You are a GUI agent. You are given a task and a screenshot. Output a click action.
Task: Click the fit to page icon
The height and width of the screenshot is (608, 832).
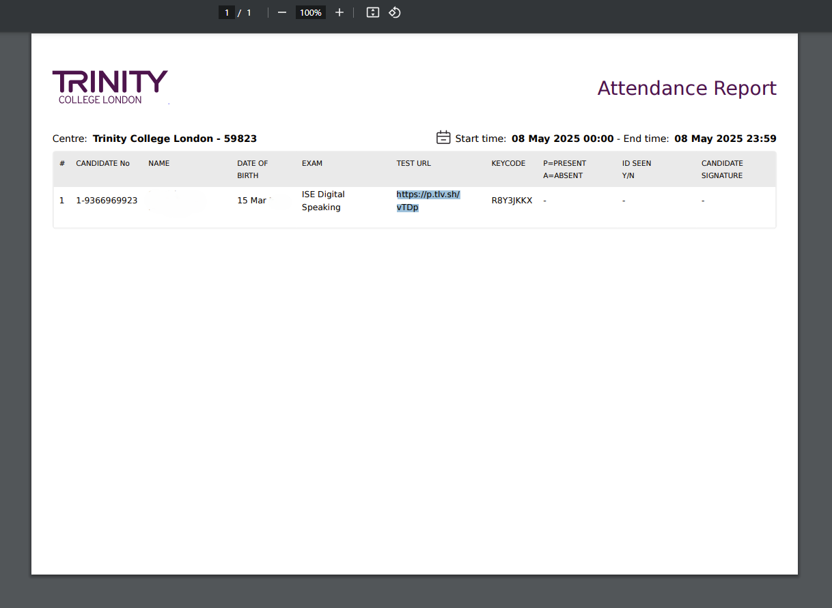click(373, 12)
